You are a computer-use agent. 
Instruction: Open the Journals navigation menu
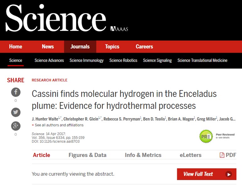(80, 47)
